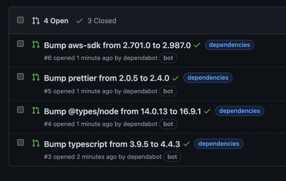This screenshot has width=286, height=181.
Task: Open CI status via the check mark on the aws-sdk PR
Action: click(197, 45)
